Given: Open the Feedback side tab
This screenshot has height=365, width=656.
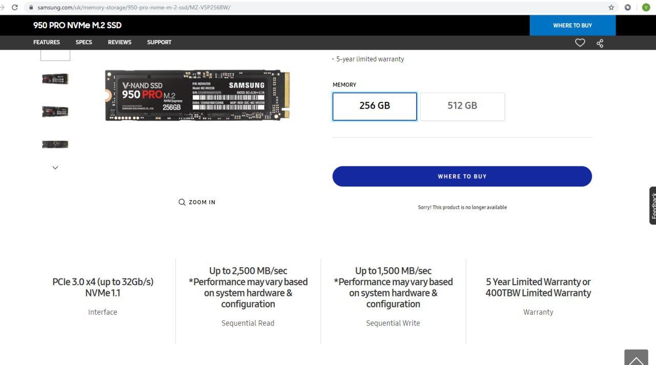Looking at the screenshot, I should pyautogui.click(x=652, y=205).
